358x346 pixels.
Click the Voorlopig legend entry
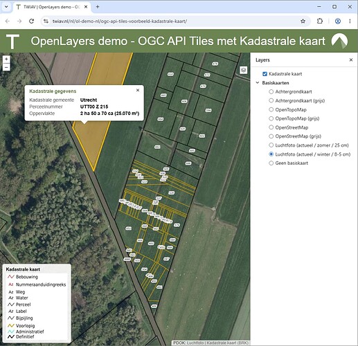click(x=21, y=326)
